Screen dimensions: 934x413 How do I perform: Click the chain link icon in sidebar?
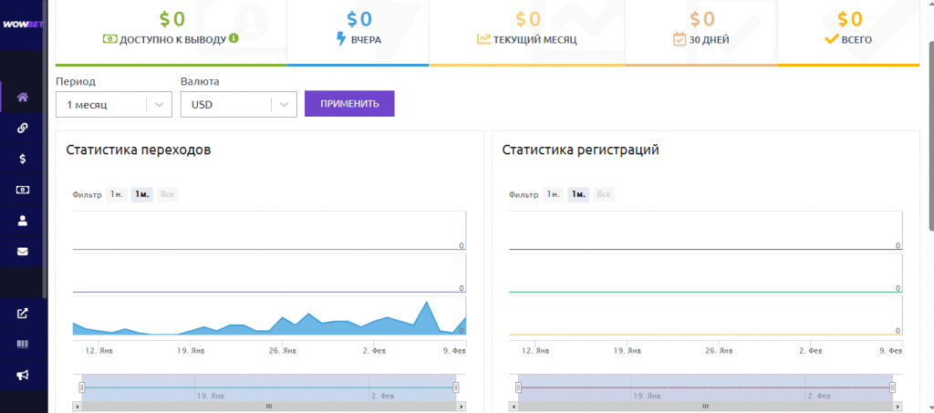pyautogui.click(x=23, y=129)
